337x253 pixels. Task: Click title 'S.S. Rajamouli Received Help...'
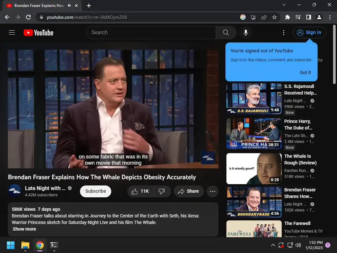tap(300, 90)
